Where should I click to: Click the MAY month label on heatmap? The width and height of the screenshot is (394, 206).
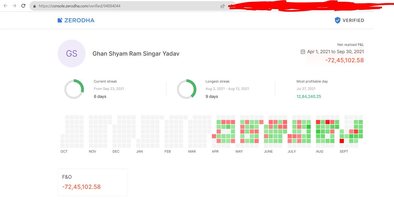pos(239,152)
